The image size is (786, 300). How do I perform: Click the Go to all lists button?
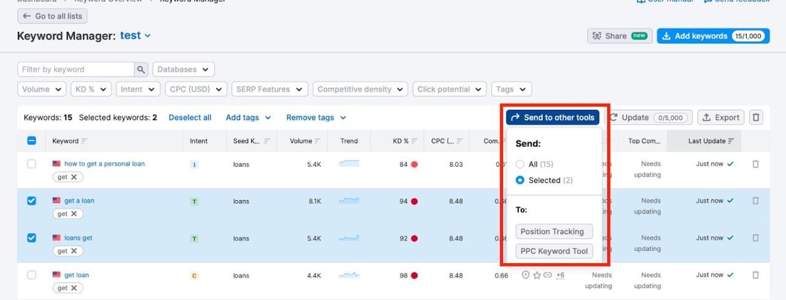click(52, 16)
